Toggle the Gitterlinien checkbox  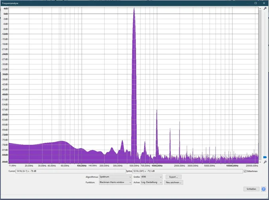245,171
